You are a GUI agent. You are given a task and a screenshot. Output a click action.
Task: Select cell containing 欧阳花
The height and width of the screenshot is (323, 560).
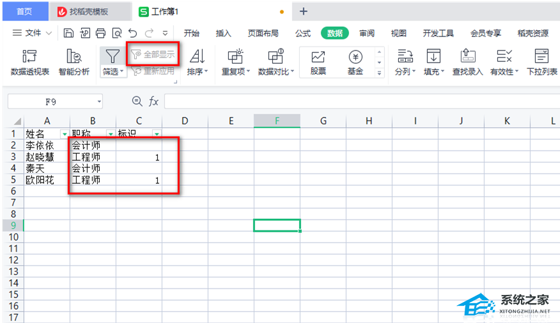click(x=47, y=179)
